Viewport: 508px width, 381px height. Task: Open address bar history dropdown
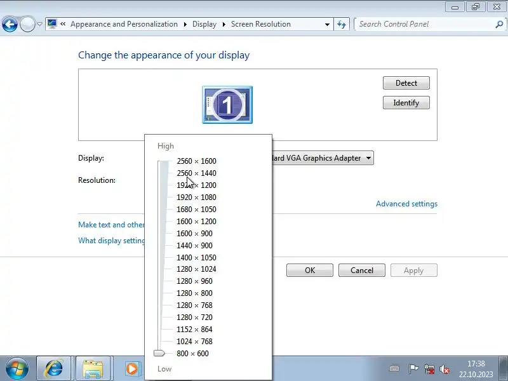coord(327,24)
